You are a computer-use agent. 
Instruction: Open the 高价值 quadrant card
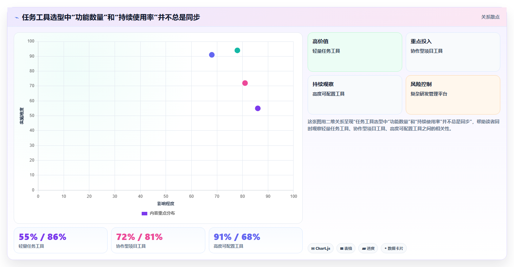[355, 52]
